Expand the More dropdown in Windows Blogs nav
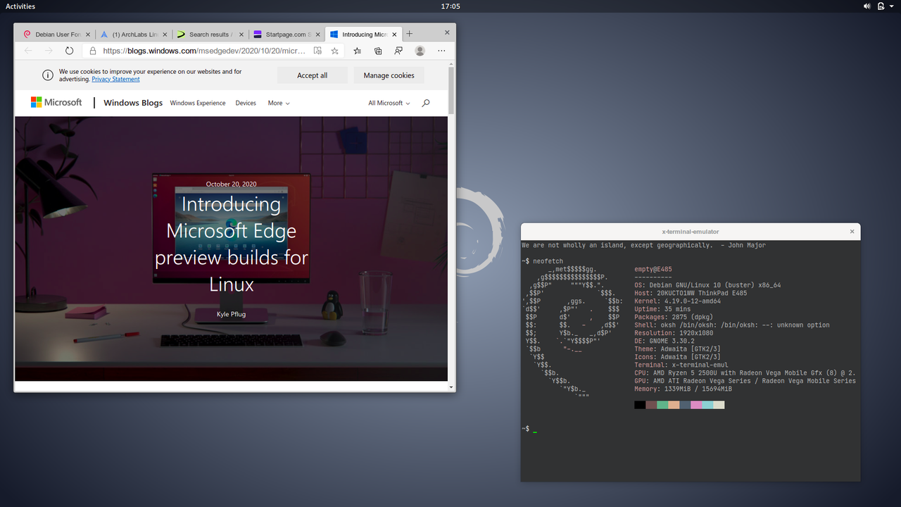The height and width of the screenshot is (507, 901). pos(279,103)
